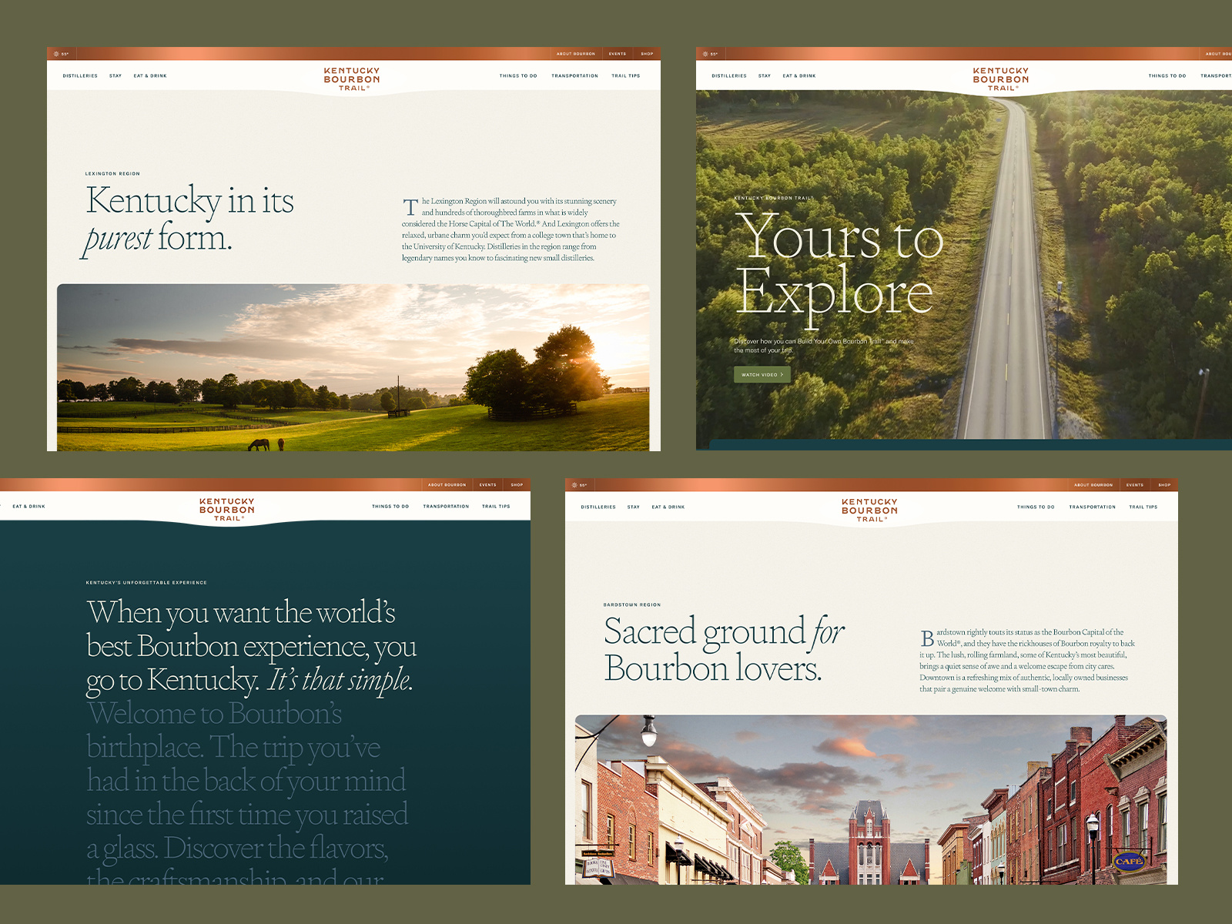1232x924 pixels.
Task: Open Eat & Drink on the dark teal page
Action: click(28, 507)
